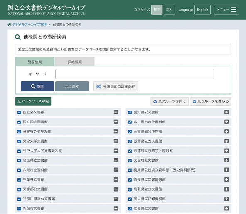Toggle the 千葉県文書館 checkbox

(x=19, y=180)
